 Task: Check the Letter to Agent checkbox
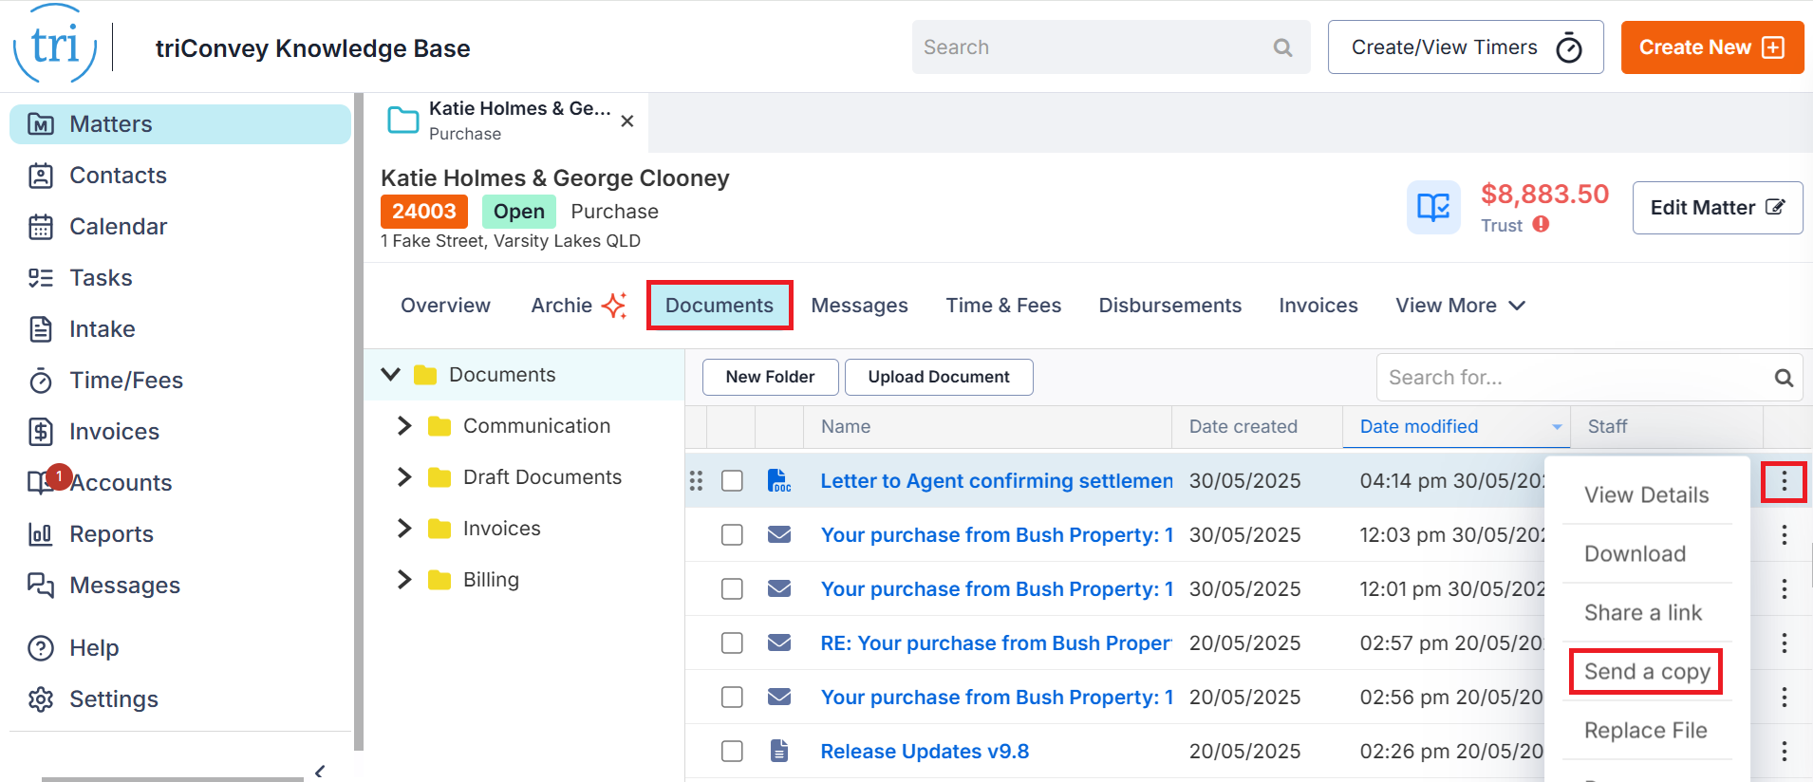tap(732, 481)
